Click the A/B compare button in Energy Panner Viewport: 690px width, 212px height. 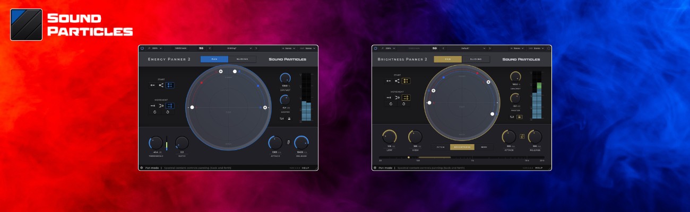pos(201,48)
